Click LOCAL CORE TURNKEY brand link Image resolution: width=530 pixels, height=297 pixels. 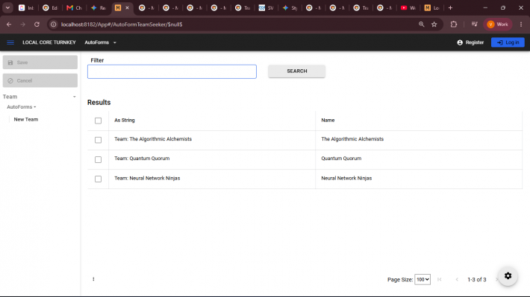coord(49,42)
